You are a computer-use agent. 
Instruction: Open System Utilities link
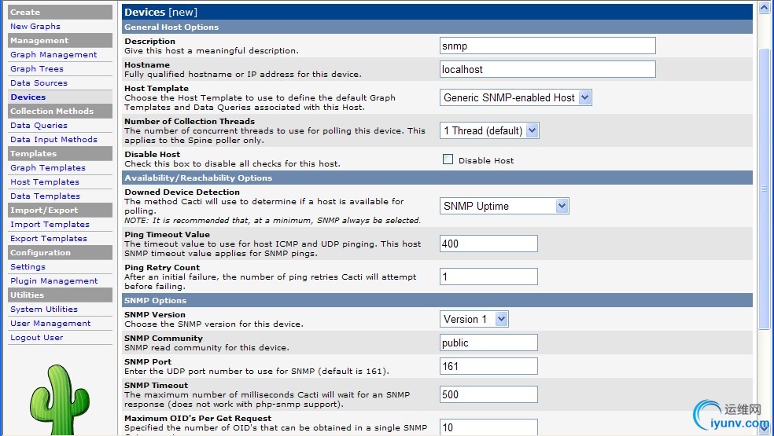pos(44,310)
